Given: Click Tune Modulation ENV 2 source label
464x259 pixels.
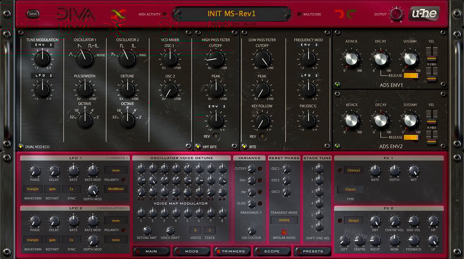Looking at the screenshot, I should click(x=42, y=45).
